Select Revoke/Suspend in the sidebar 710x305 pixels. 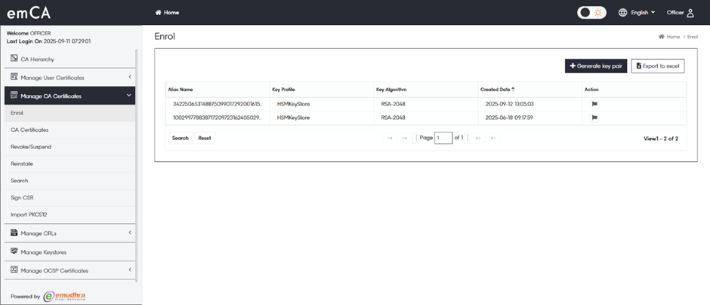point(31,147)
